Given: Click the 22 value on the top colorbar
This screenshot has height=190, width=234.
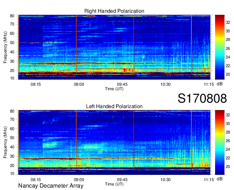Looking at the screenshot, I should coord(228,66).
